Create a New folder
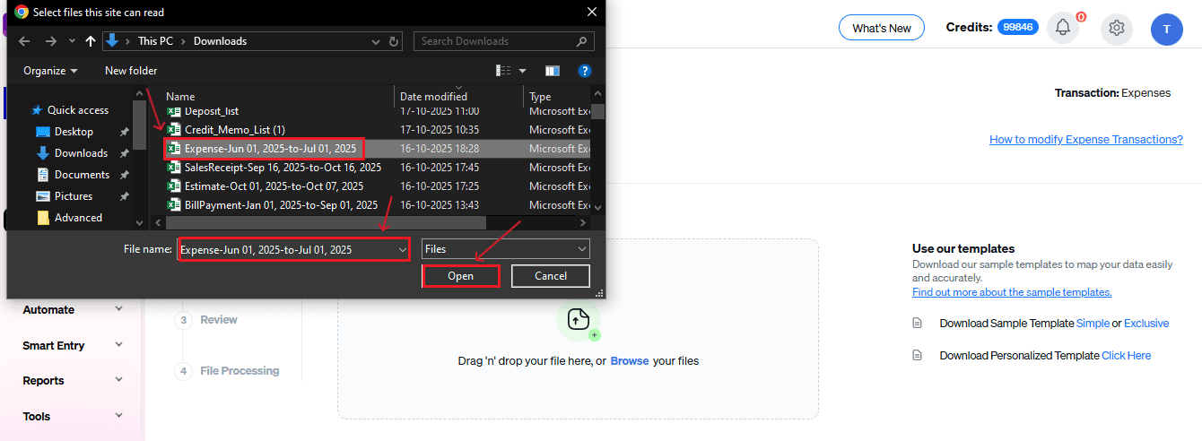 pos(131,71)
